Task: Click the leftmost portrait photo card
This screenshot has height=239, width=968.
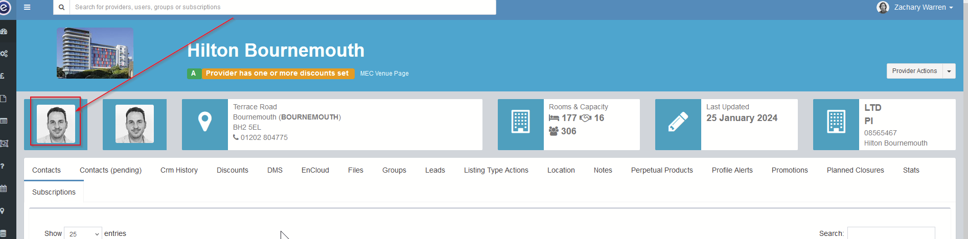Action: (56, 124)
